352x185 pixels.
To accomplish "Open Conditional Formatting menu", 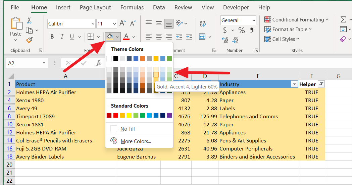I will pyautogui.click(x=296, y=20).
